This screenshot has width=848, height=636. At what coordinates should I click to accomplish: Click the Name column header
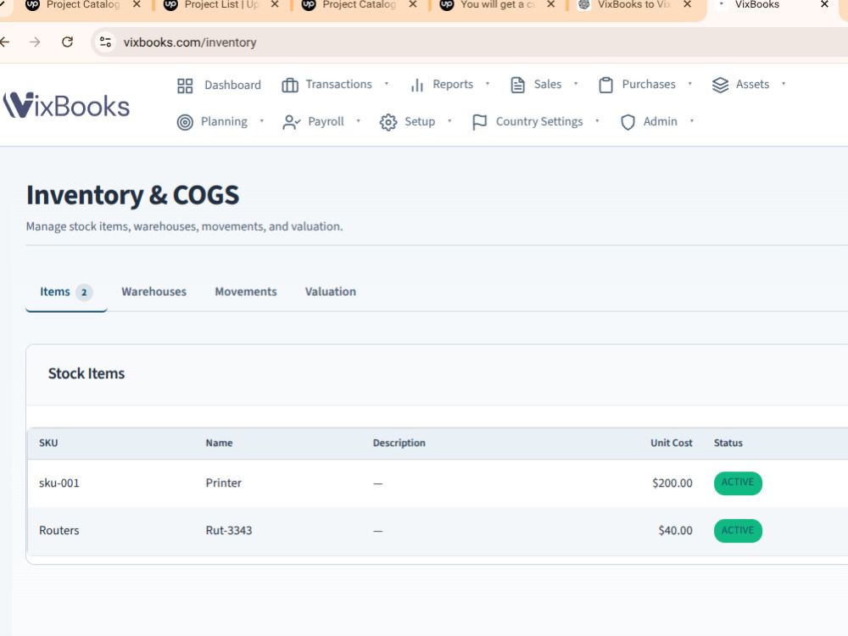pos(219,443)
